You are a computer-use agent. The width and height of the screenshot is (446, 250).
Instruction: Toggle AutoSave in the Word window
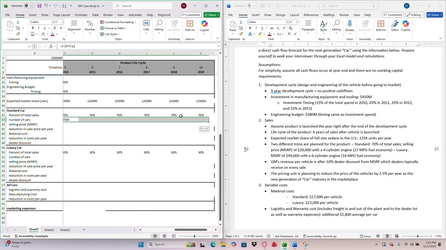(252, 6)
